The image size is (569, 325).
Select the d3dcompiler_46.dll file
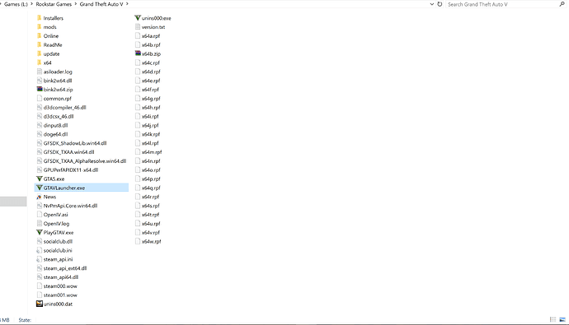coord(64,108)
